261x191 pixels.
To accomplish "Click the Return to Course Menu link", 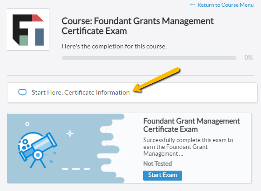I will tap(222, 5).
